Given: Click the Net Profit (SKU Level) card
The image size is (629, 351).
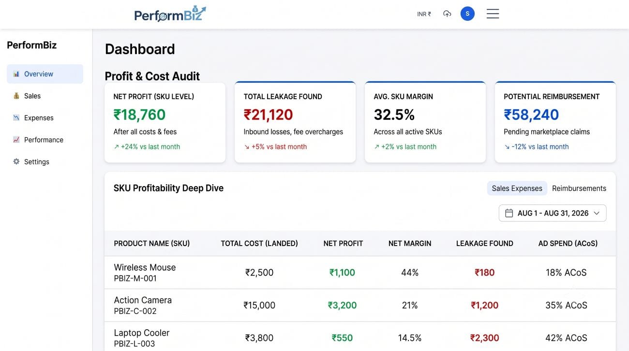Looking at the screenshot, I should (165, 122).
